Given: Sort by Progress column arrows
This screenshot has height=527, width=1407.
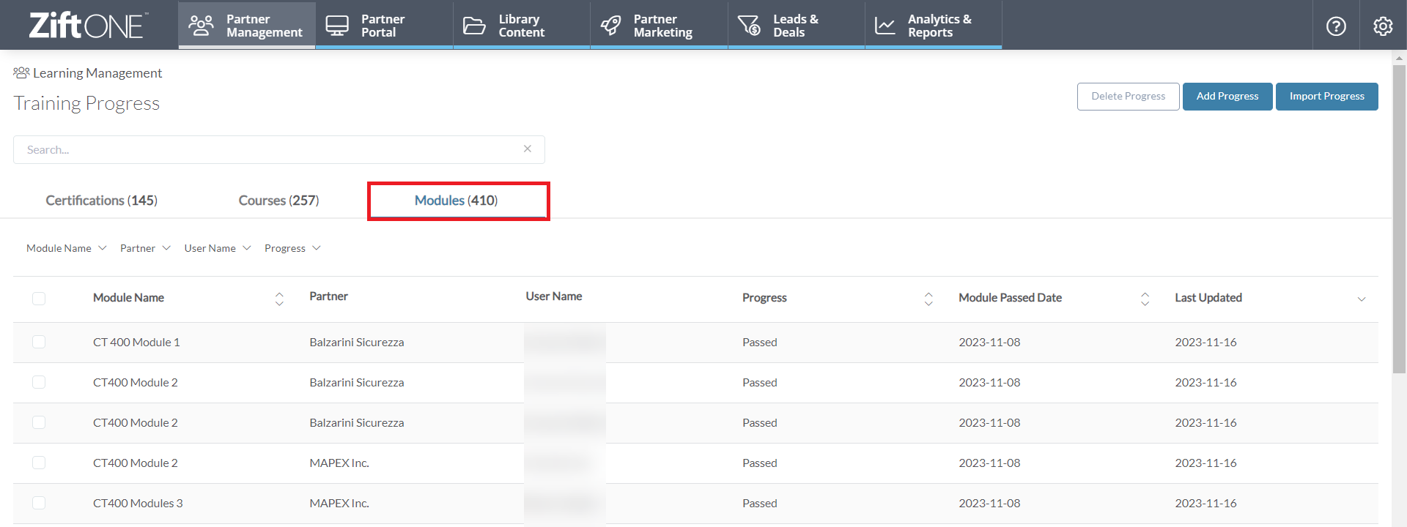Looking at the screenshot, I should pos(928,299).
